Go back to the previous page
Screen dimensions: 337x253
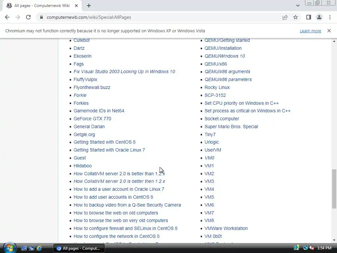(x=7, y=17)
